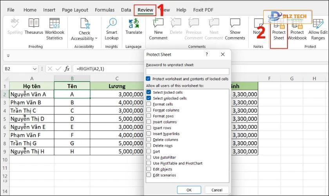Check the Insert rows option
This screenshot has width=329, height=196.
[x=149, y=127]
